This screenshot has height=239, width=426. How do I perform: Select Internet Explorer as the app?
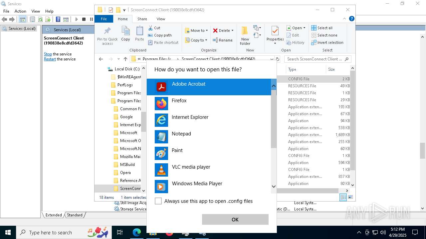tap(209, 120)
